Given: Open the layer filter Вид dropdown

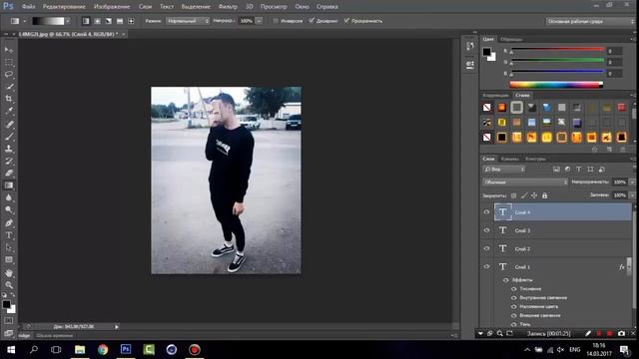Looking at the screenshot, I should pos(504,170).
